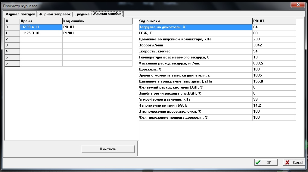Viewport: 308px width, 172px height.
Task: Select the Нагрузка на двигатель parameter row
Action: click(195, 27)
